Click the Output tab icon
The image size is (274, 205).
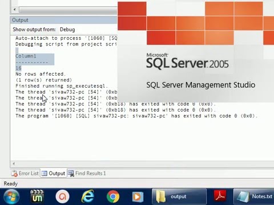tap(45, 174)
